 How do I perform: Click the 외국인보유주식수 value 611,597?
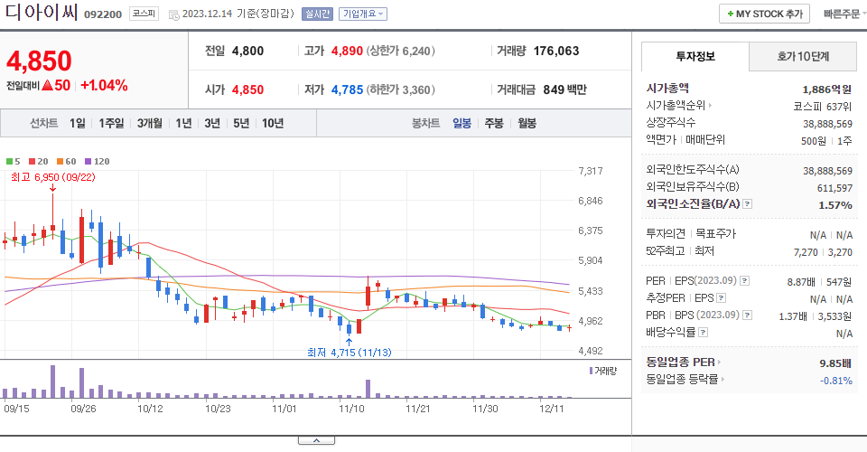click(834, 188)
